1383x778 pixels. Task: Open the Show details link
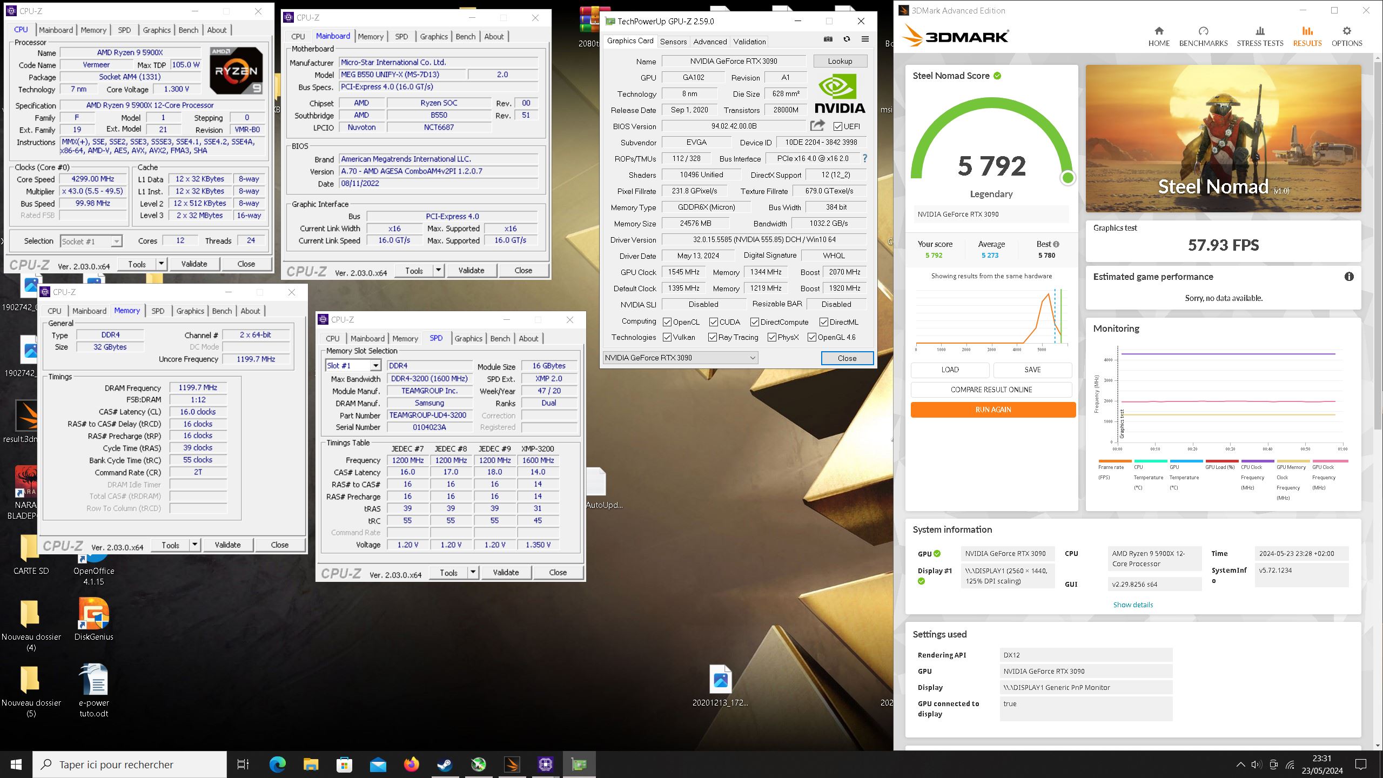(1133, 605)
